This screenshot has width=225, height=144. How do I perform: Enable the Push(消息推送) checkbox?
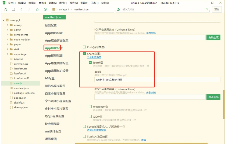(x=84, y=47)
